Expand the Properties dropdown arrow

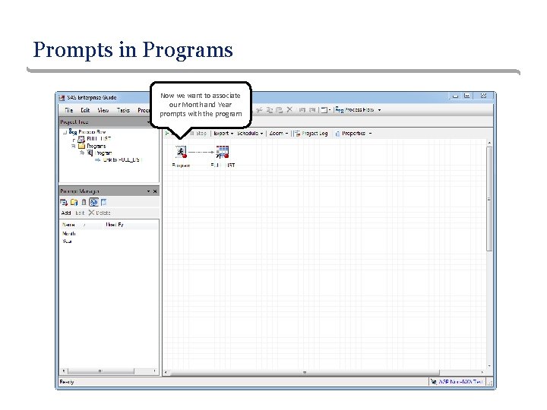pos(370,134)
